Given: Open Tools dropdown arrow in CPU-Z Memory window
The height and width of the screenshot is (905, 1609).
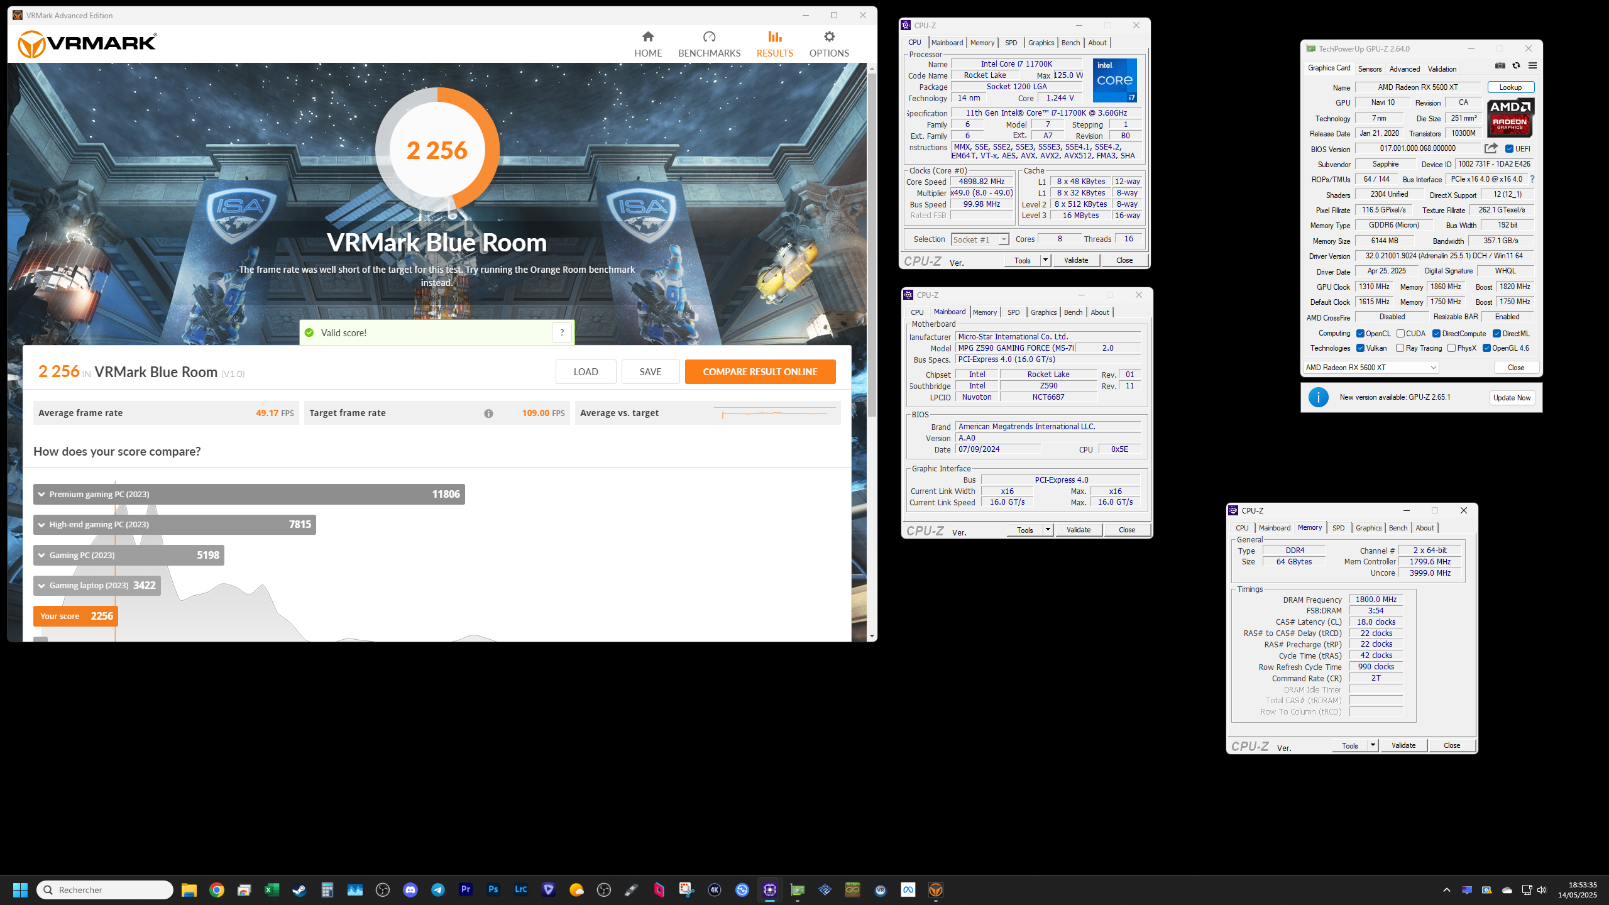Looking at the screenshot, I should (1373, 745).
